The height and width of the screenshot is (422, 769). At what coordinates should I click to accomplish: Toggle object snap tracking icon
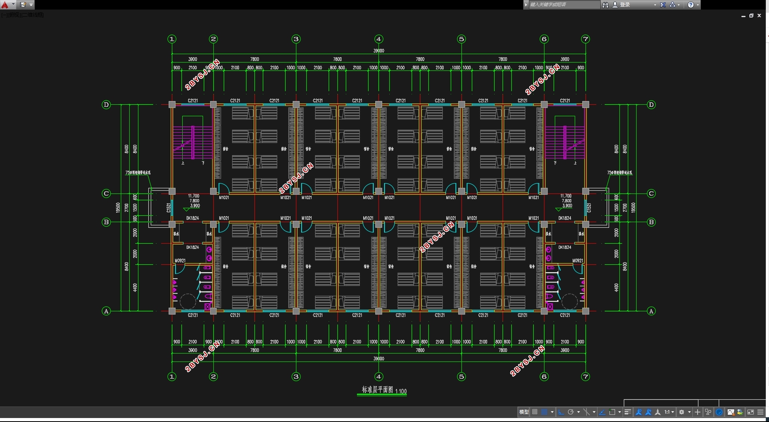click(602, 412)
